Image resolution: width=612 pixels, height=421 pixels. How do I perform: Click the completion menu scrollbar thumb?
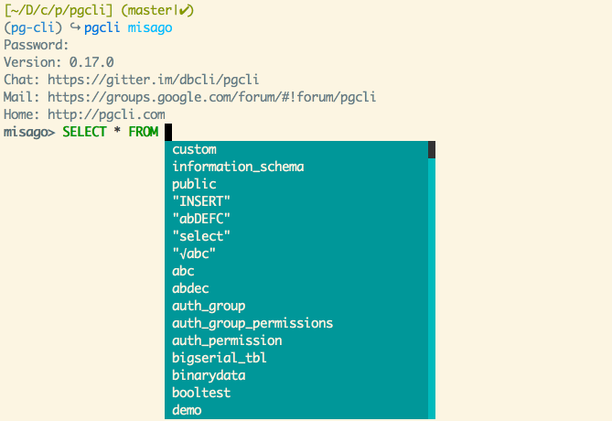[431, 149]
